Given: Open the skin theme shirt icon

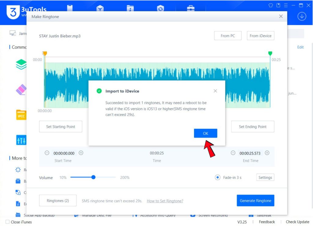Looking at the screenshot, I should (271, 5).
